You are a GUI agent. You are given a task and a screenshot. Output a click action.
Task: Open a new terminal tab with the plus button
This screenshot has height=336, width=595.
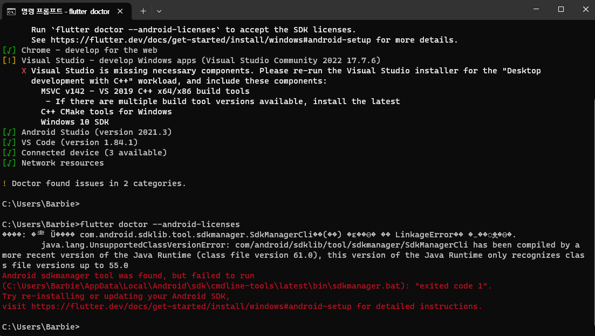point(143,11)
